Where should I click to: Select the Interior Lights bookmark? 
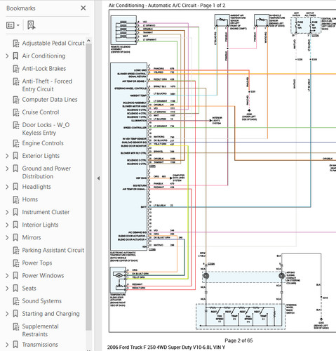(40, 225)
